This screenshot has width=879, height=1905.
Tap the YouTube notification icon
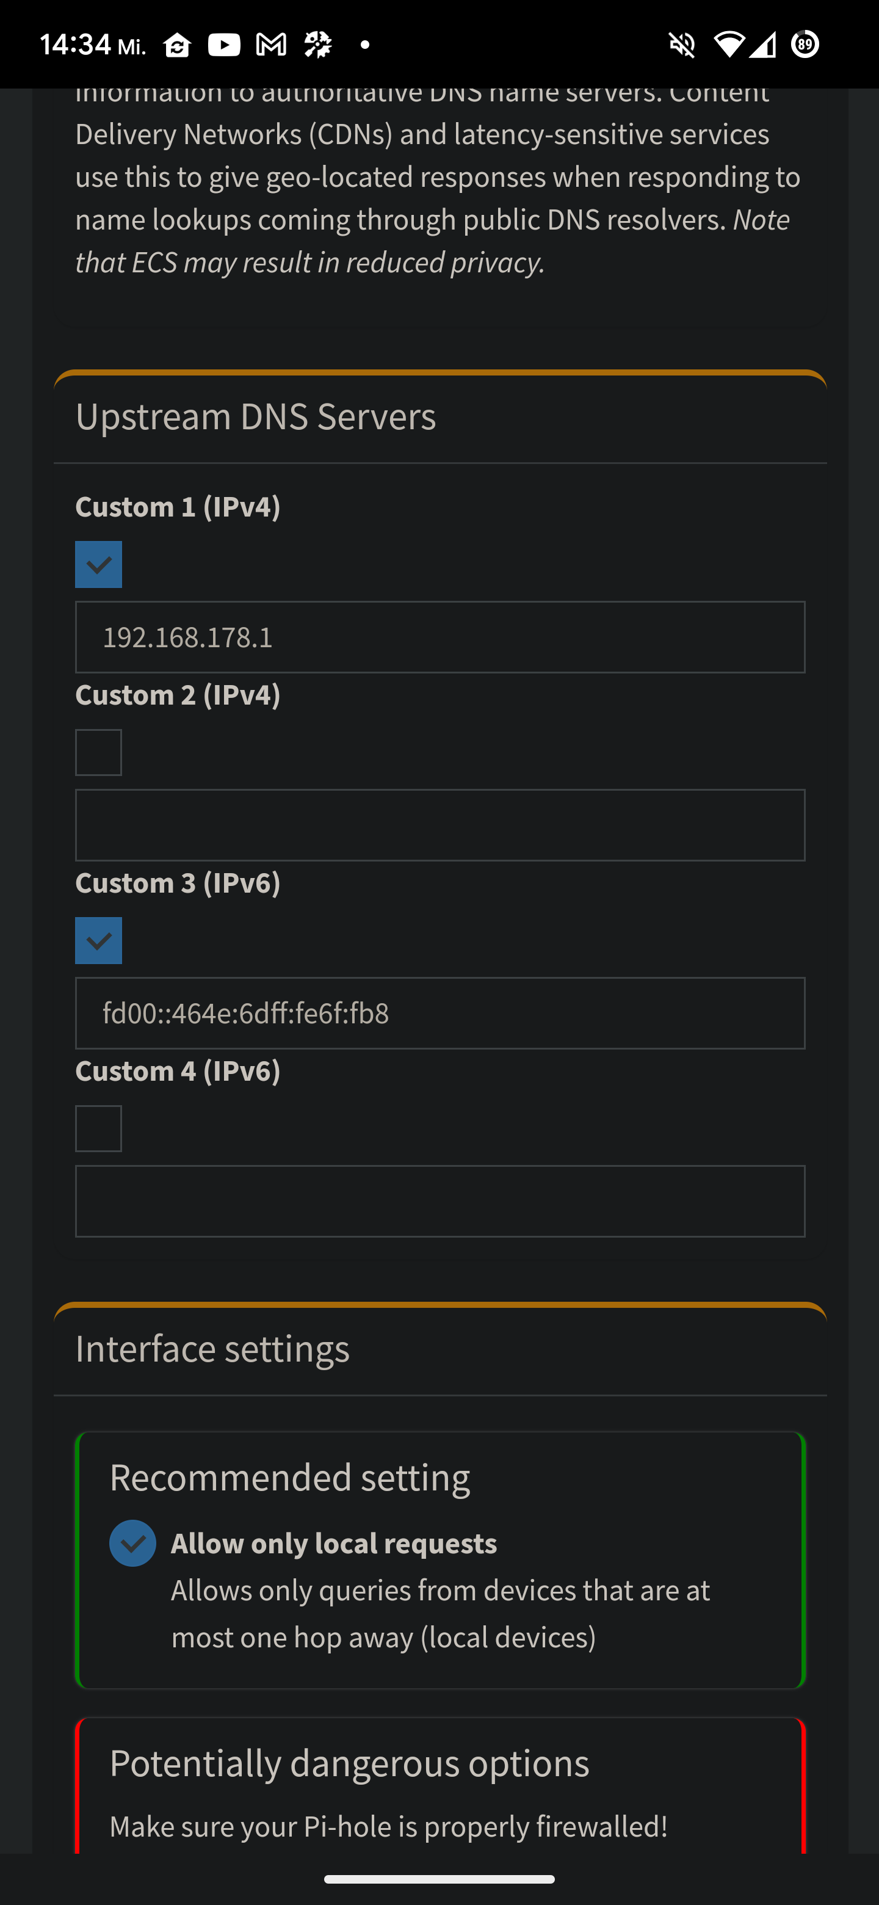click(224, 45)
